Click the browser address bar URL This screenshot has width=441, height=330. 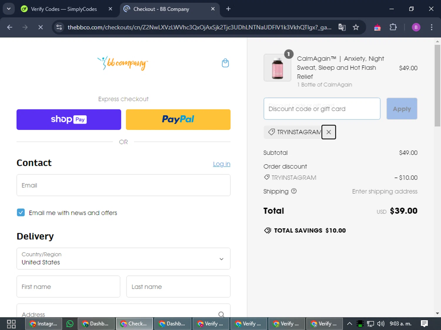(x=199, y=27)
